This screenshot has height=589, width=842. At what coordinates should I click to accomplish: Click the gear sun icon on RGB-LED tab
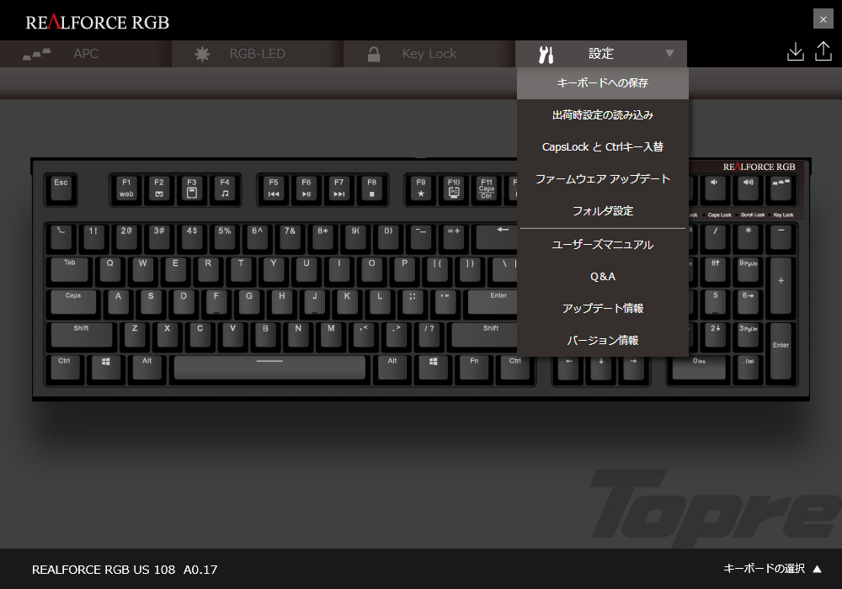(x=202, y=54)
